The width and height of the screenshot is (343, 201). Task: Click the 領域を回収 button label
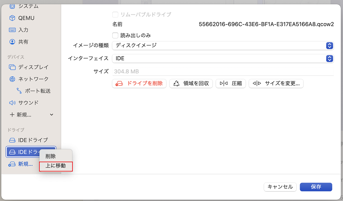click(x=196, y=83)
